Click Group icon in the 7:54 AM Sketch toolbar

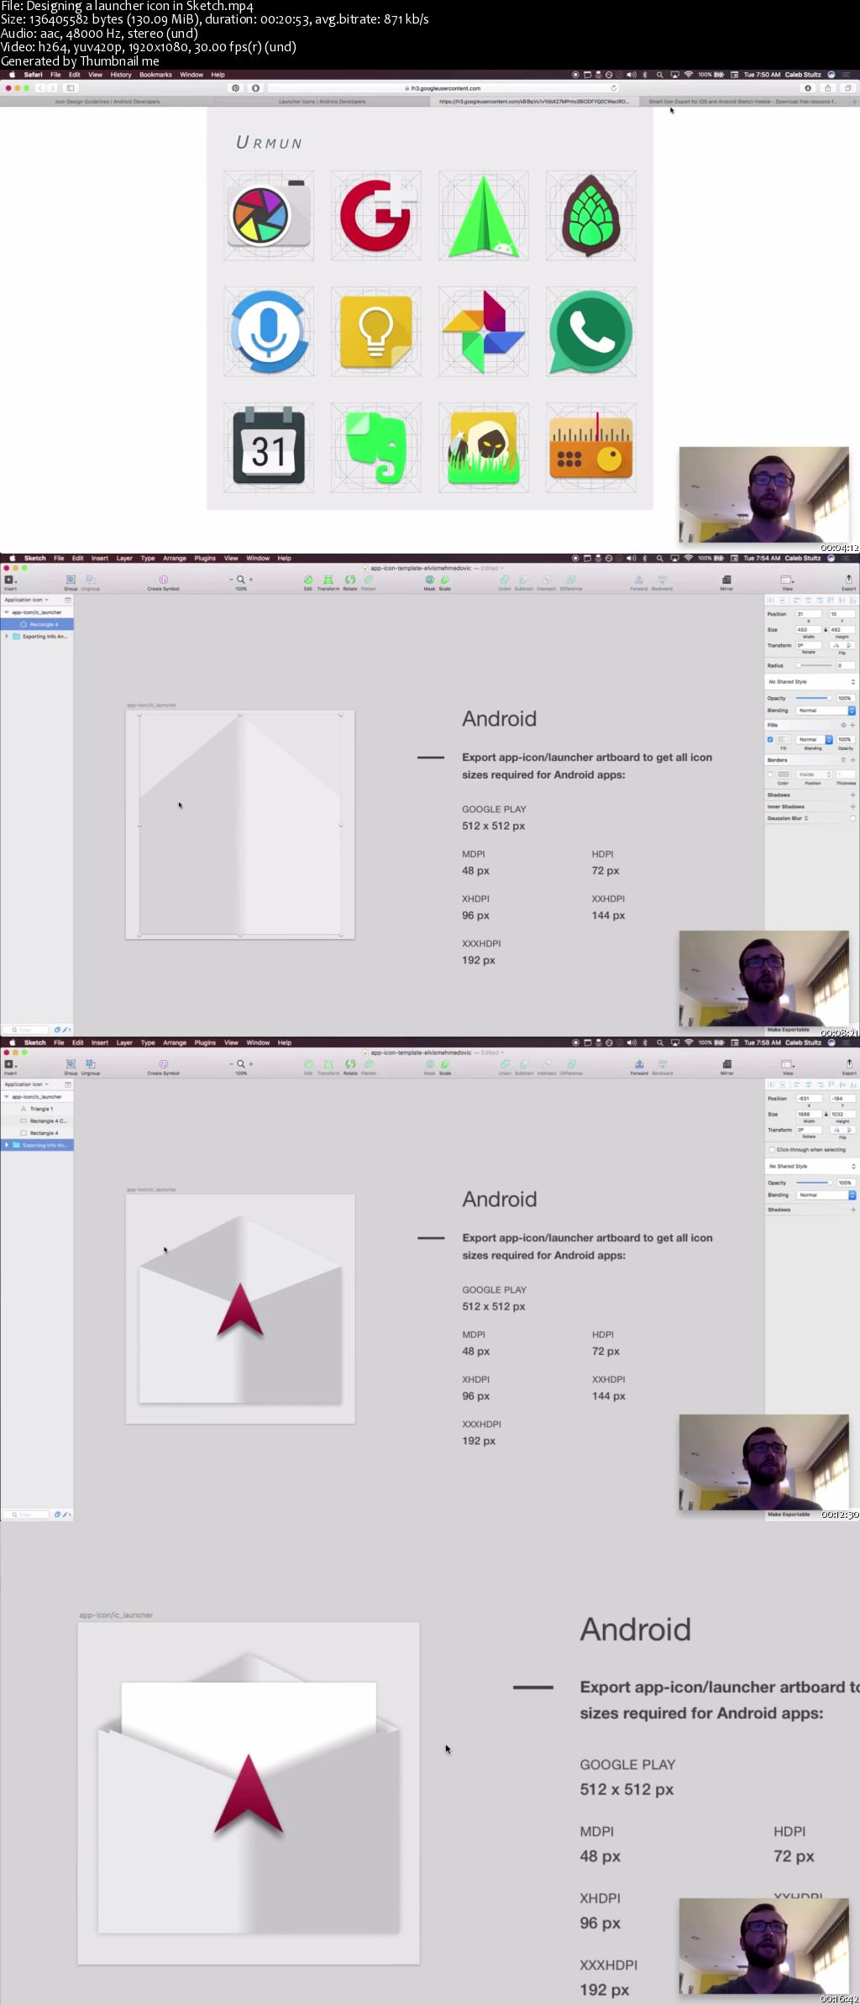click(71, 581)
